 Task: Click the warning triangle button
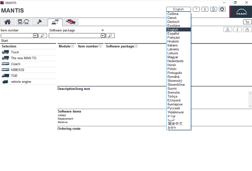click(228, 30)
